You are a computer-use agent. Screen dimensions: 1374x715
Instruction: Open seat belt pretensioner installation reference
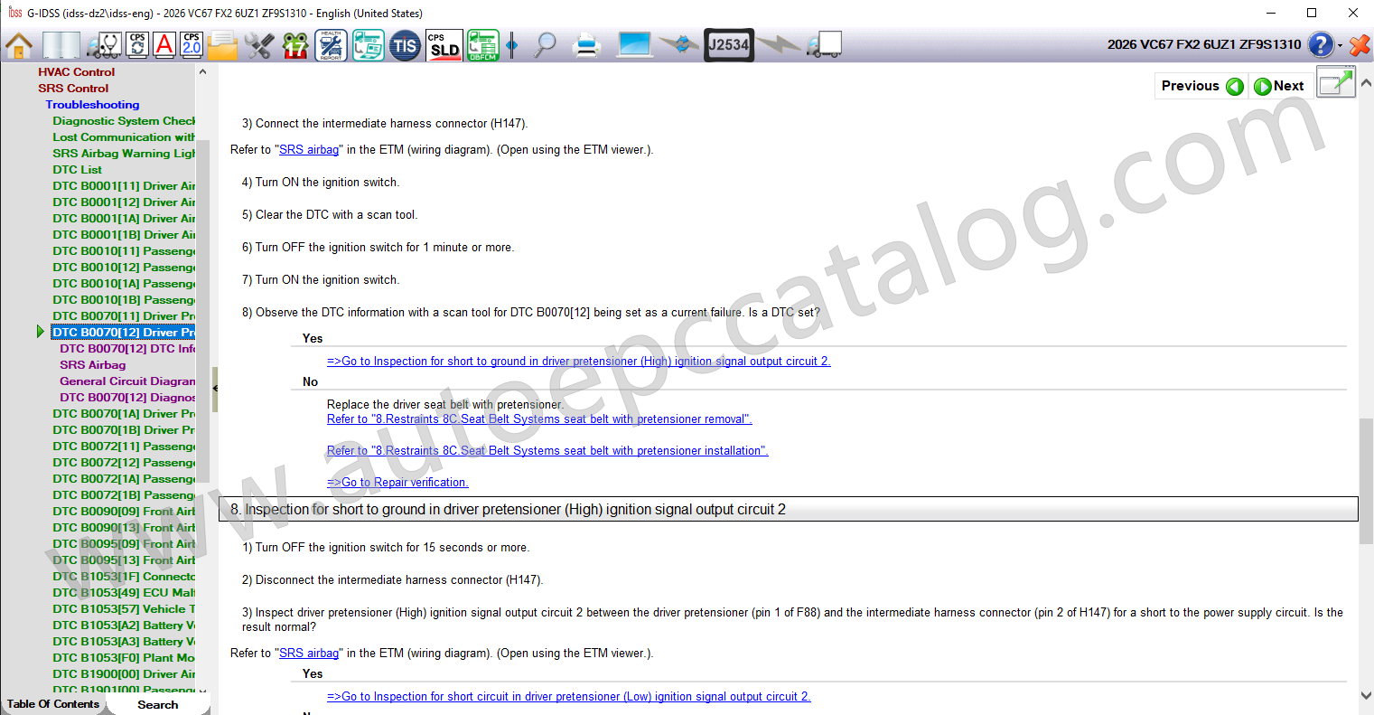[547, 450]
